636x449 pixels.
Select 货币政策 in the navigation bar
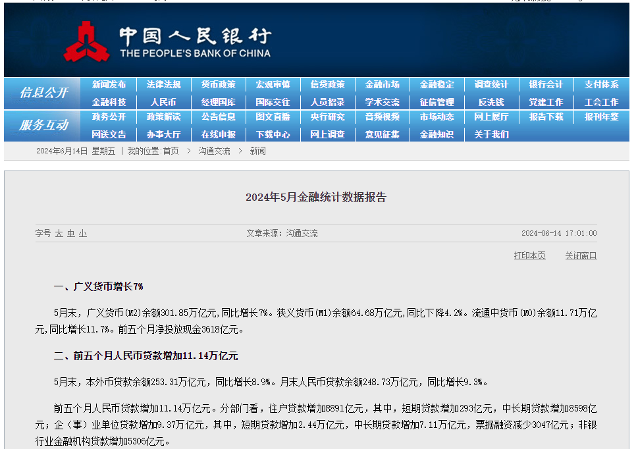tap(218, 85)
